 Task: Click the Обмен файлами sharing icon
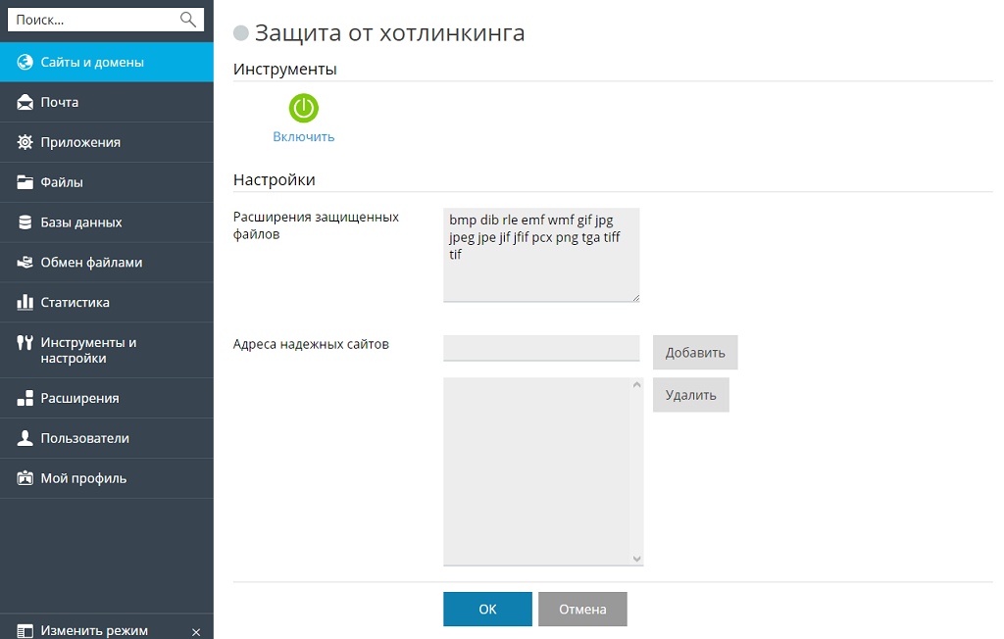[x=25, y=263]
